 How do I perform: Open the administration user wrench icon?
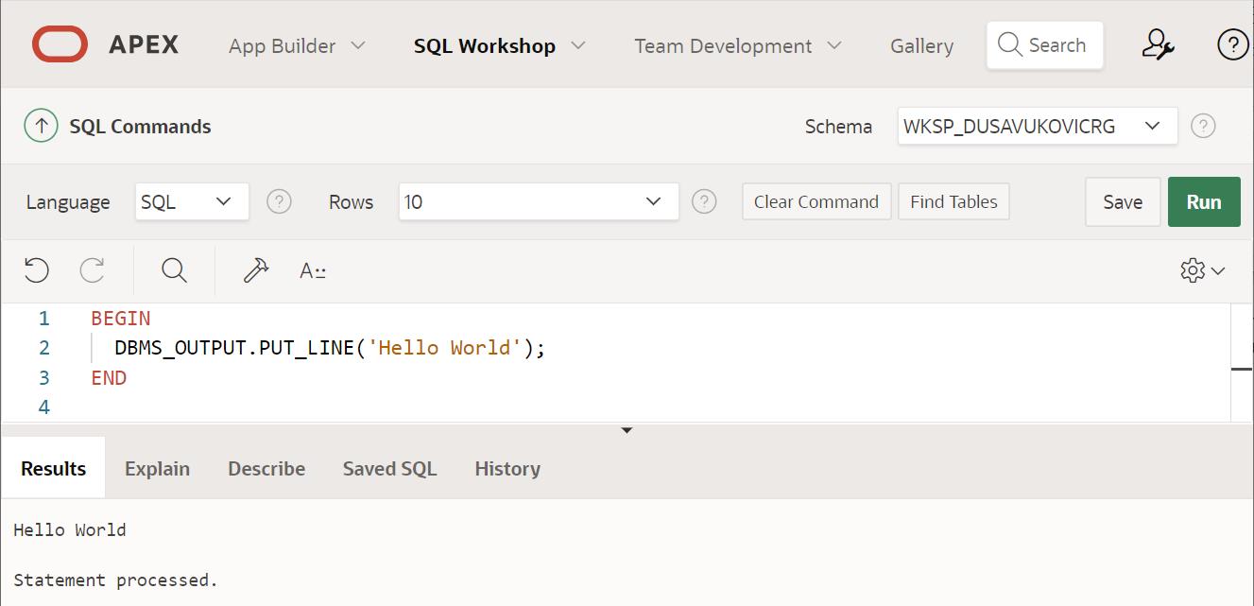[x=1158, y=45]
